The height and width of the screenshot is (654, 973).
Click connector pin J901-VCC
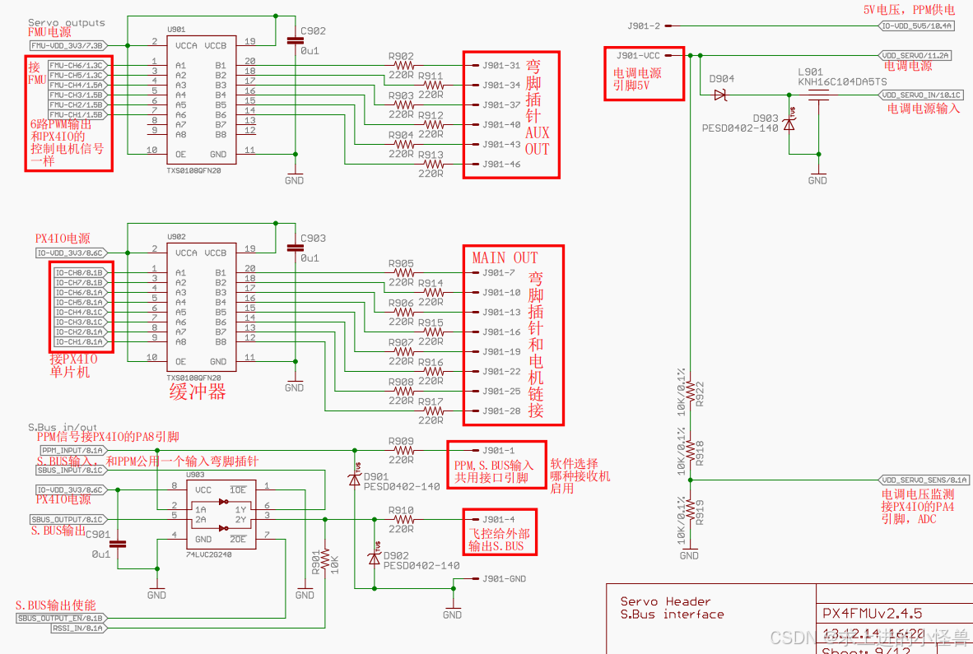point(638,55)
